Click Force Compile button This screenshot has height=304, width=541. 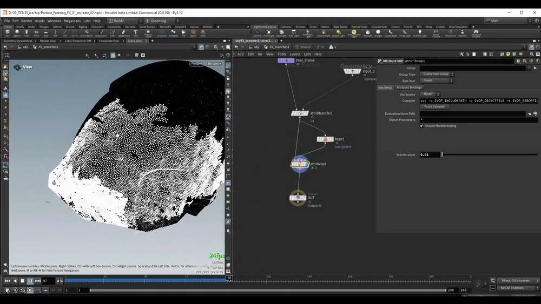pos(434,107)
